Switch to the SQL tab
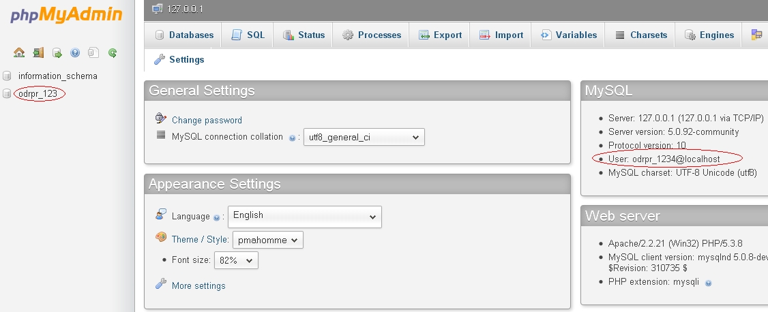Image resolution: width=768 pixels, height=312 pixels. (x=248, y=35)
